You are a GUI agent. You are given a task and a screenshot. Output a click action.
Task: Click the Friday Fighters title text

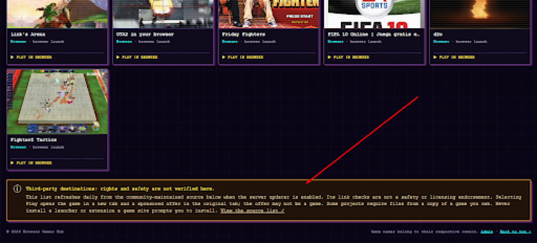click(x=244, y=35)
